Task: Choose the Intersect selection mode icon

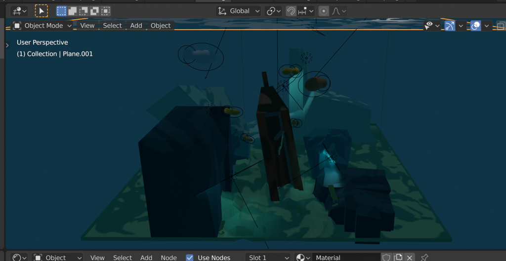Action: [x=106, y=11]
